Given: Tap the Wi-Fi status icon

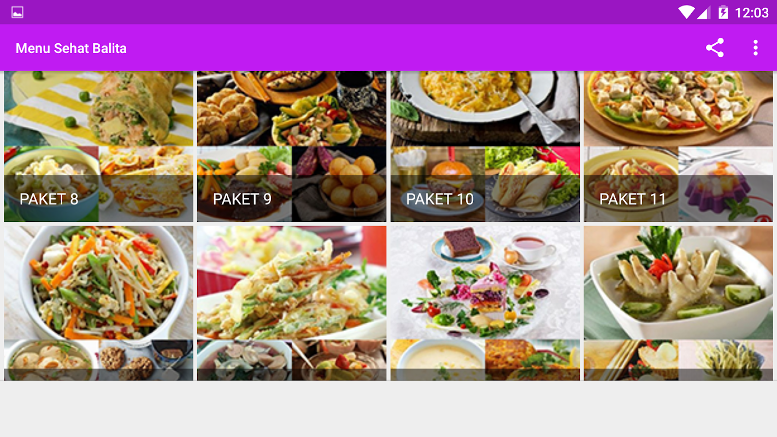Looking at the screenshot, I should (x=686, y=12).
